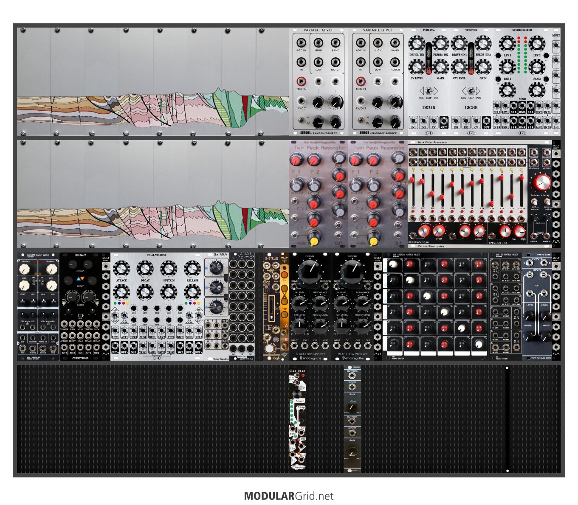Click 1V/OCT jack on right Variable Q VCF
Viewport: 578px width, 505px height.
(x=361, y=101)
